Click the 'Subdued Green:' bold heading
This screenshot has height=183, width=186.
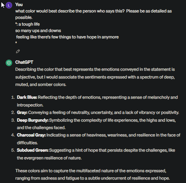click(x=33, y=150)
